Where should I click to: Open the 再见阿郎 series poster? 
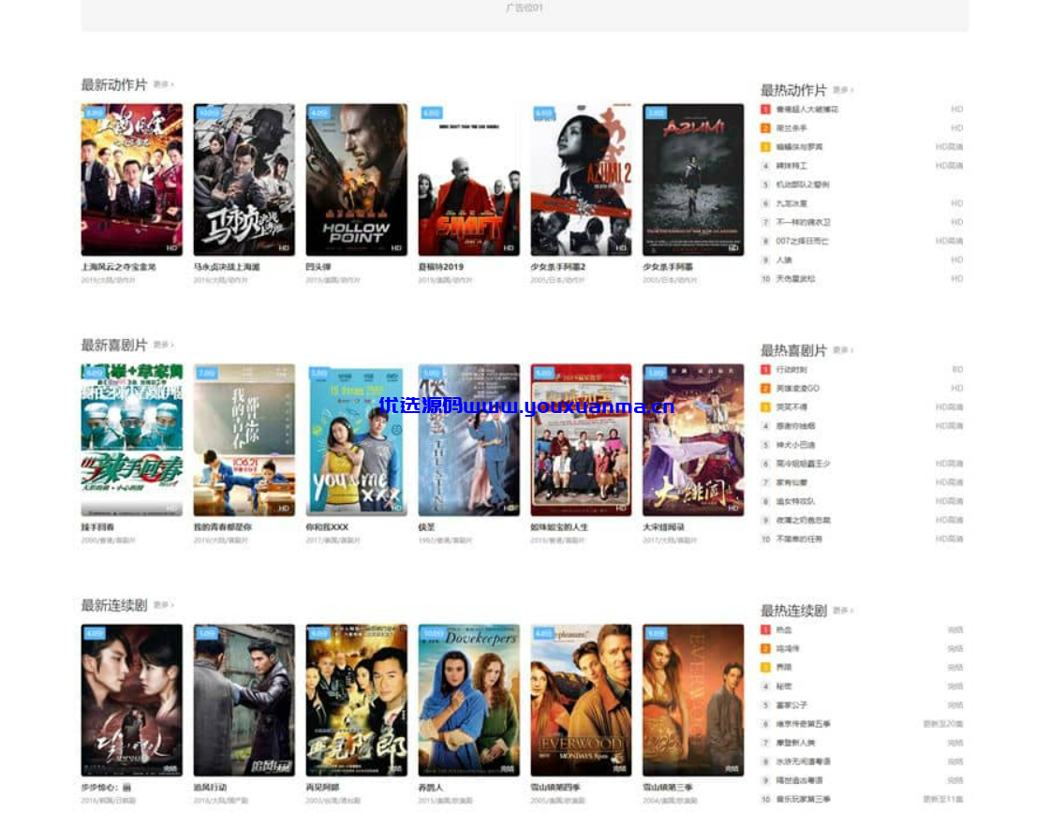pos(356,701)
